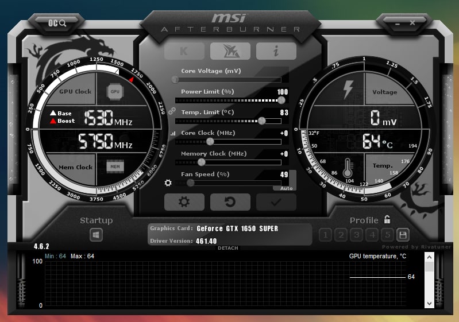Click the Memory Clock slider handle
The image size is (459, 322).
pyautogui.click(x=202, y=162)
